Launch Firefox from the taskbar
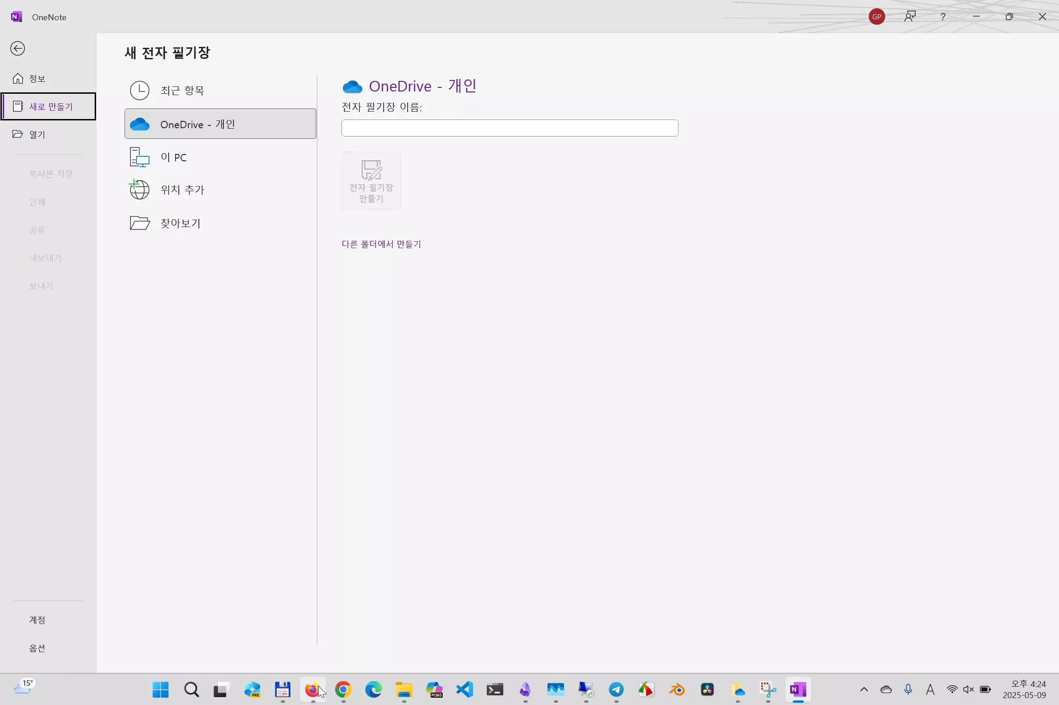 [x=313, y=690]
